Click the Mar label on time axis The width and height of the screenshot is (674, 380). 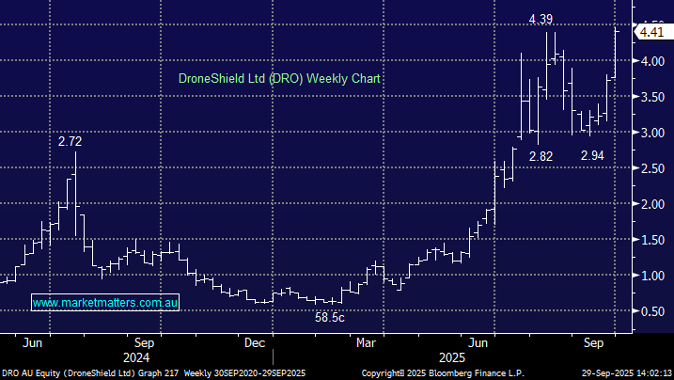click(366, 343)
